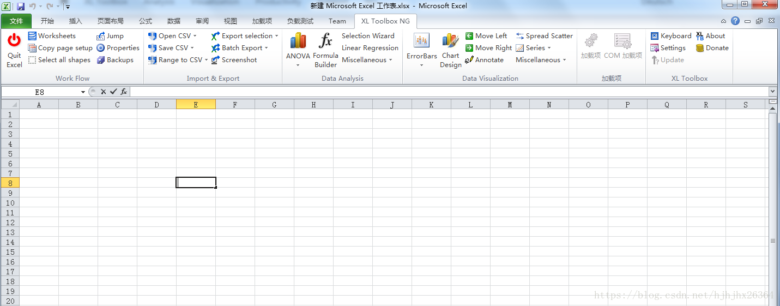The image size is (780, 306).
Task: Select column header P
Action: (x=627, y=104)
